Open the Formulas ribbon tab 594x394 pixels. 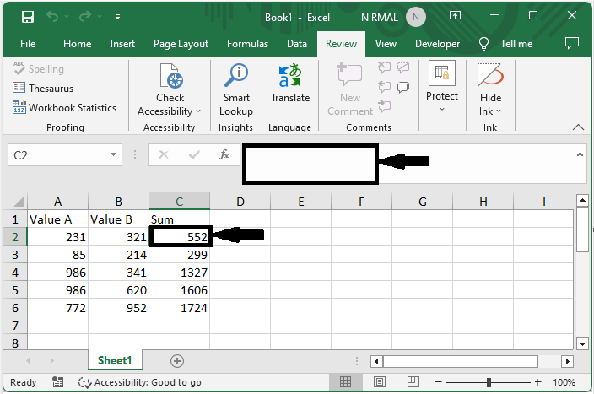[x=247, y=44]
